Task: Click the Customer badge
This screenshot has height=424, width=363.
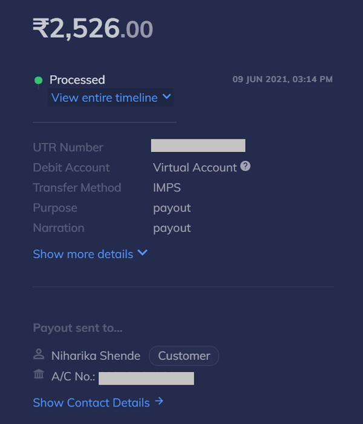Action: (184, 356)
